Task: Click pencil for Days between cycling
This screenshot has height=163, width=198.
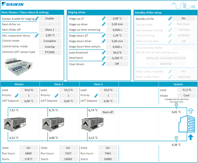Action: point(170,30)
